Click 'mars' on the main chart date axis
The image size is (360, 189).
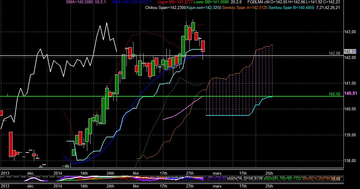[217, 173]
